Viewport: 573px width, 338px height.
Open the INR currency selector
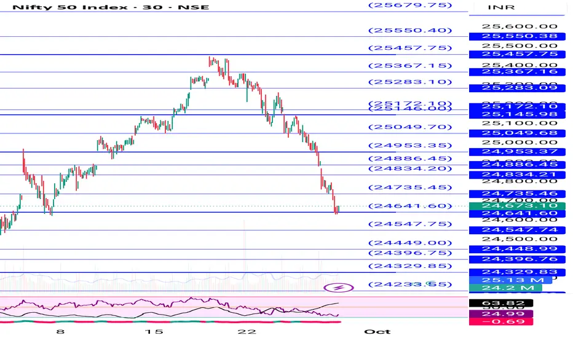point(501,7)
